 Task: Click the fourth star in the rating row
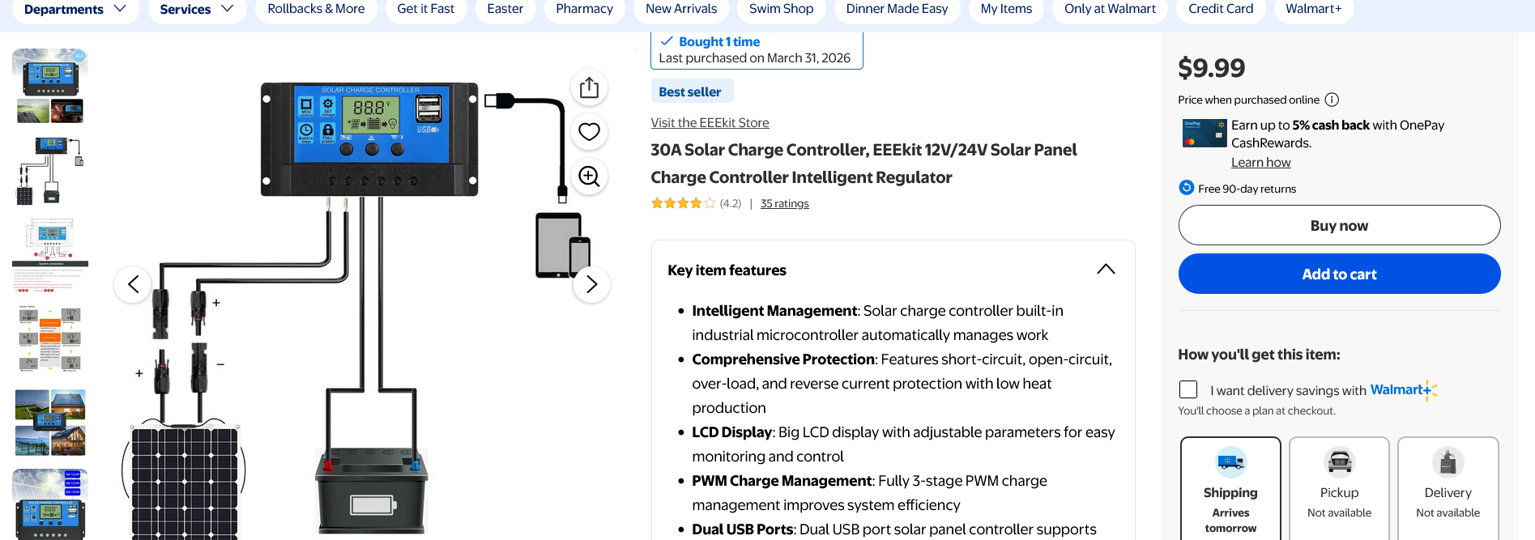695,203
